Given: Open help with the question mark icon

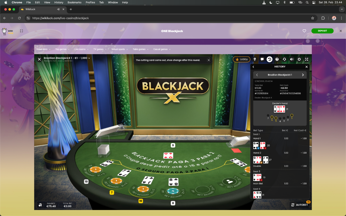Looking at the screenshot, I should click(277, 59).
